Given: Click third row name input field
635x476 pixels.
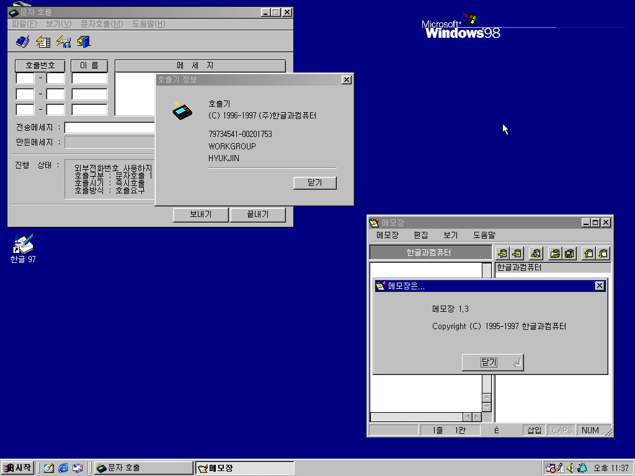Looking at the screenshot, I should [x=89, y=110].
